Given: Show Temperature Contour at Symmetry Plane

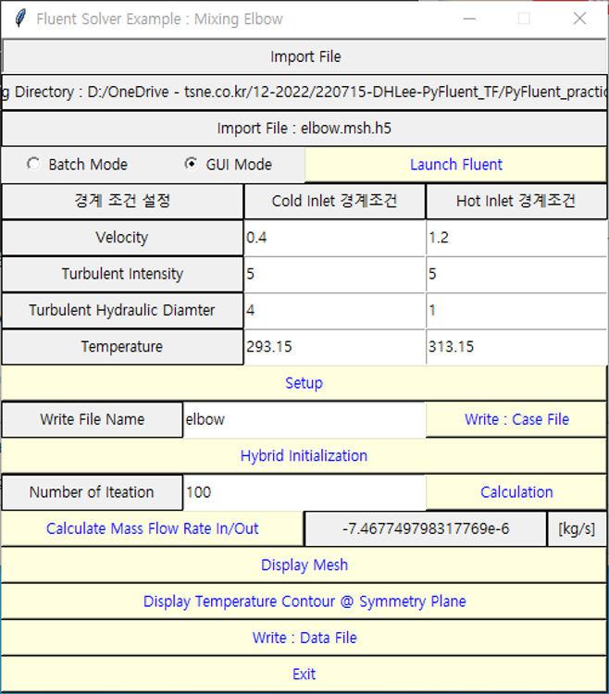Looking at the screenshot, I should pyautogui.click(x=304, y=601).
